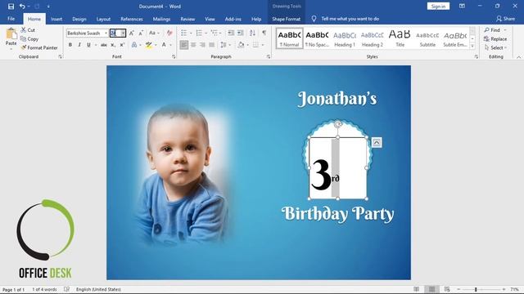Viewport: 524px width, 294px height.
Task: Apply the Heading 1 style
Action: coord(345,38)
